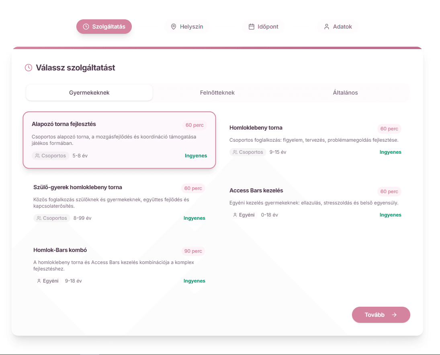Pick the Homlok-Bars kombó service
Viewport: 440px width, 355px height.
coord(119,265)
